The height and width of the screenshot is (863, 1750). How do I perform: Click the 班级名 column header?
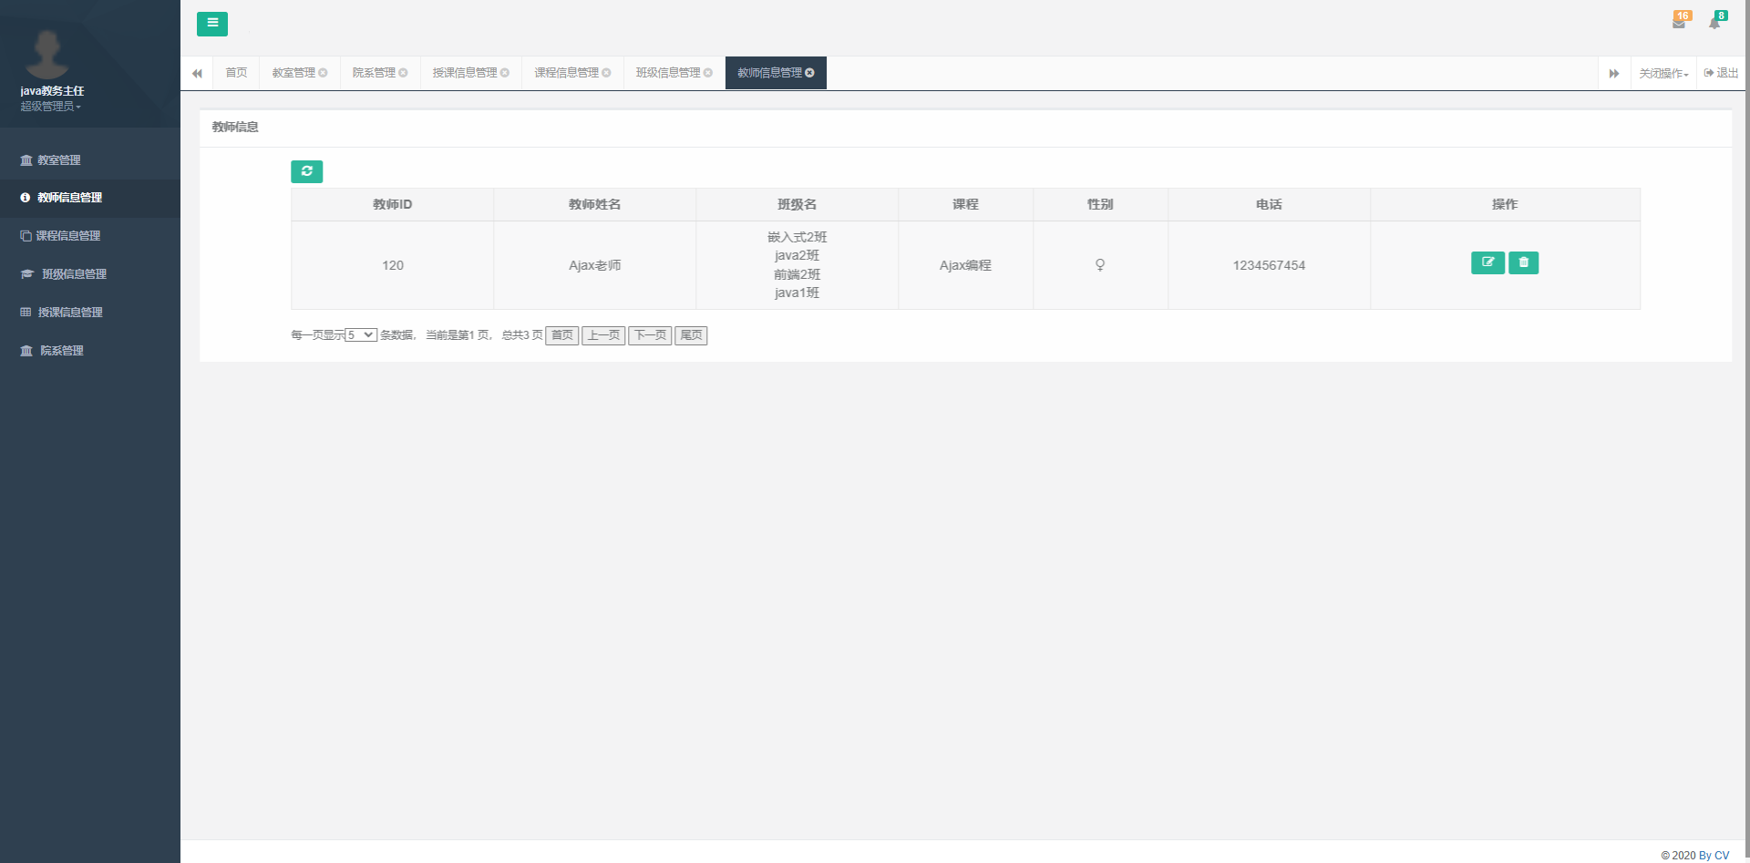click(798, 205)
